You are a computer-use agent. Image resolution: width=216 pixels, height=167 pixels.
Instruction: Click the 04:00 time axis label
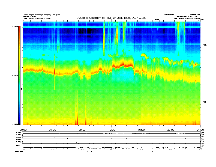(53, 130)
